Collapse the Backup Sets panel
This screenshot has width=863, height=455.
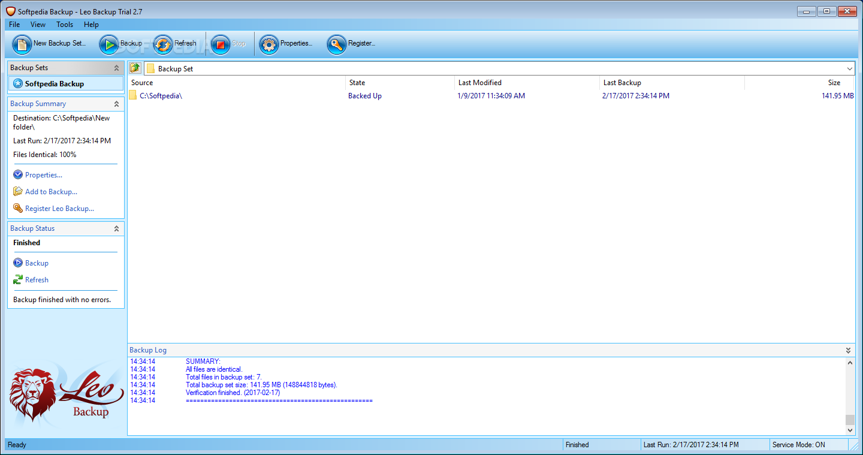click(x=116, y=68)
